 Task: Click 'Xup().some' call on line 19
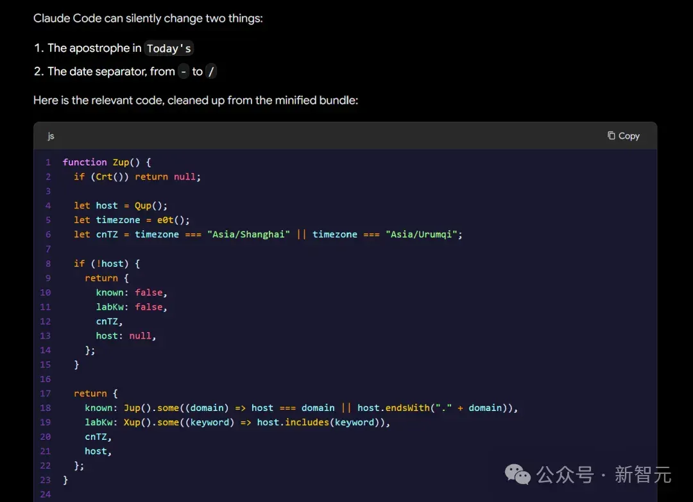click(151, 423)
